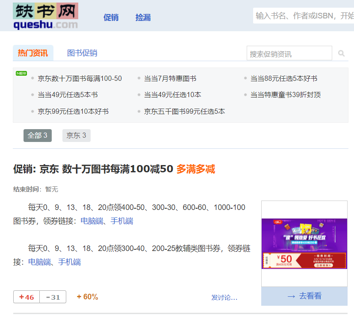This screenshot has width=354, height=316.
Task: Click the 去看看 button
Action: [x=304, y=296]
